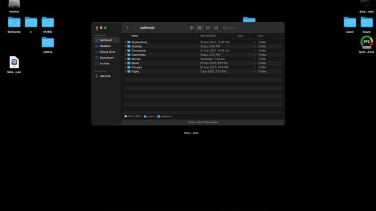Switch Finder to icon view
376x211 pixels.
coord(192,28)
